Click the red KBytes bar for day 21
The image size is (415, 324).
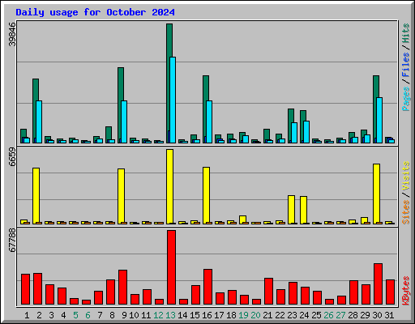coord(268,292)
